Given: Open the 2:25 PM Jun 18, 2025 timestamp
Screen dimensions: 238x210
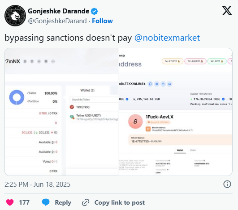Looking at the screenshot, I should coord(37,185).
